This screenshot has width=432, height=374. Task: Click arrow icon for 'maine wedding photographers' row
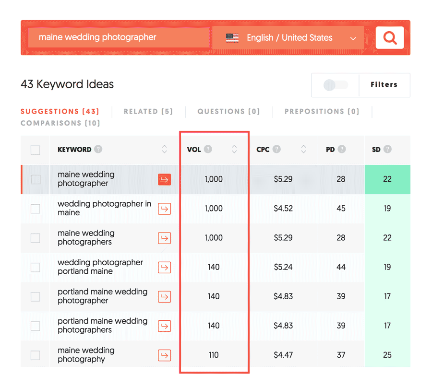(165, 238)
